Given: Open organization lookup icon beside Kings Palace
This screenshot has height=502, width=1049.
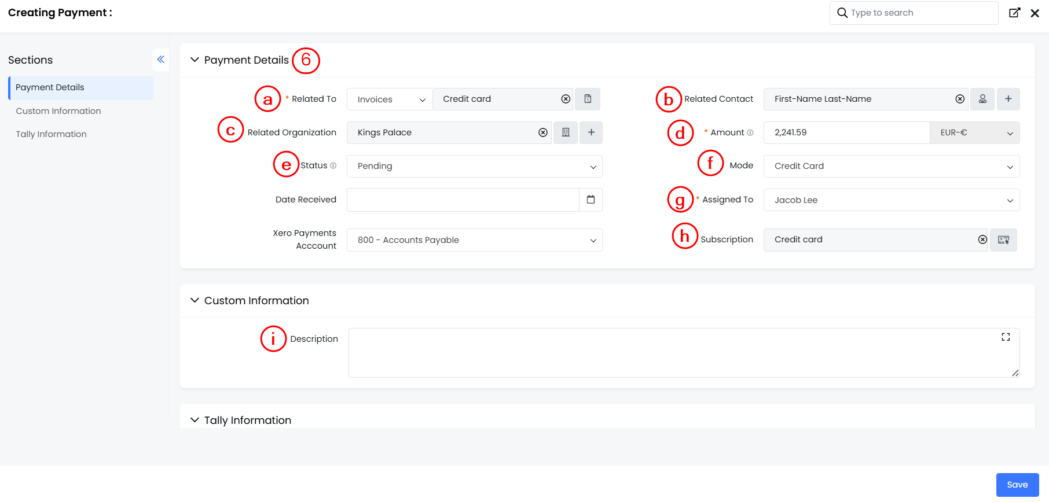Looking at the screenshot, I should click(x=566, y=132).
